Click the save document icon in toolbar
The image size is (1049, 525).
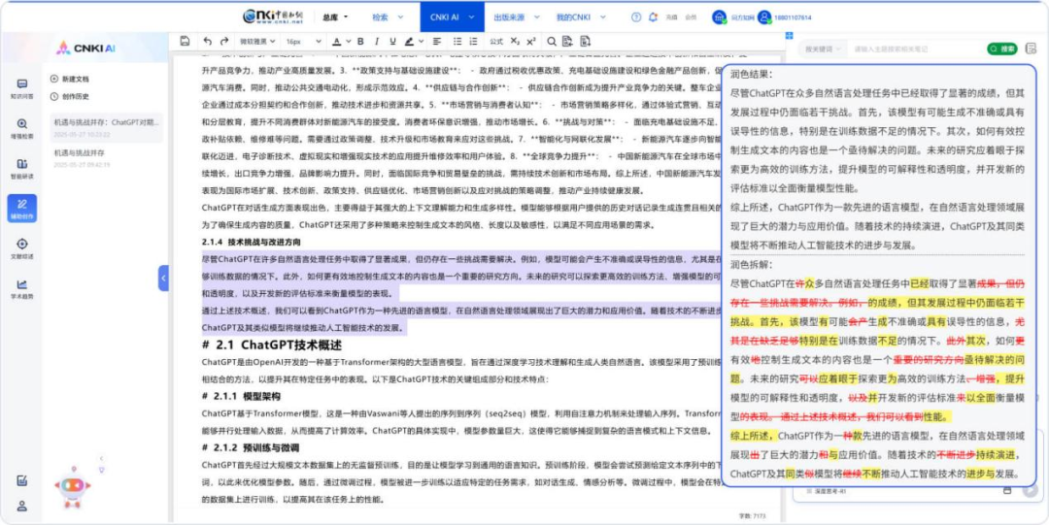185,42
